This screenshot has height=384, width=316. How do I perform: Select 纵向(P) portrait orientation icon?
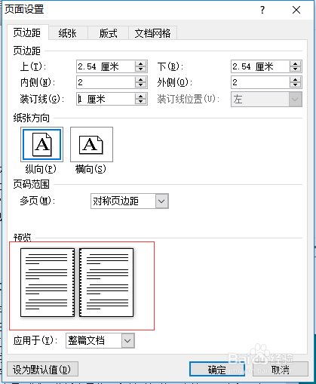(41, 145)
